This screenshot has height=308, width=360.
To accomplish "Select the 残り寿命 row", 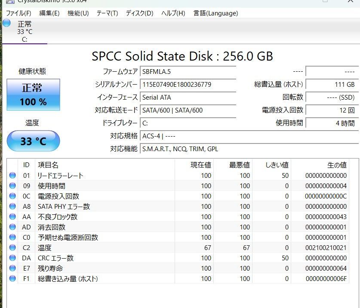I will coord(178,268).
